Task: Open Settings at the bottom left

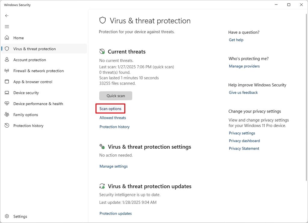Action: [x=20, y=216]
